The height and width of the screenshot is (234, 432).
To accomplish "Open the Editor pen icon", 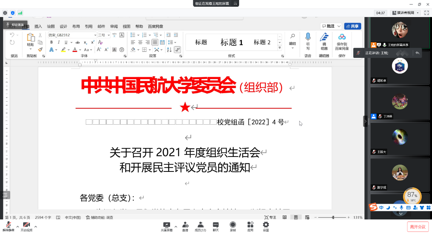I will [x=324, y=37].
